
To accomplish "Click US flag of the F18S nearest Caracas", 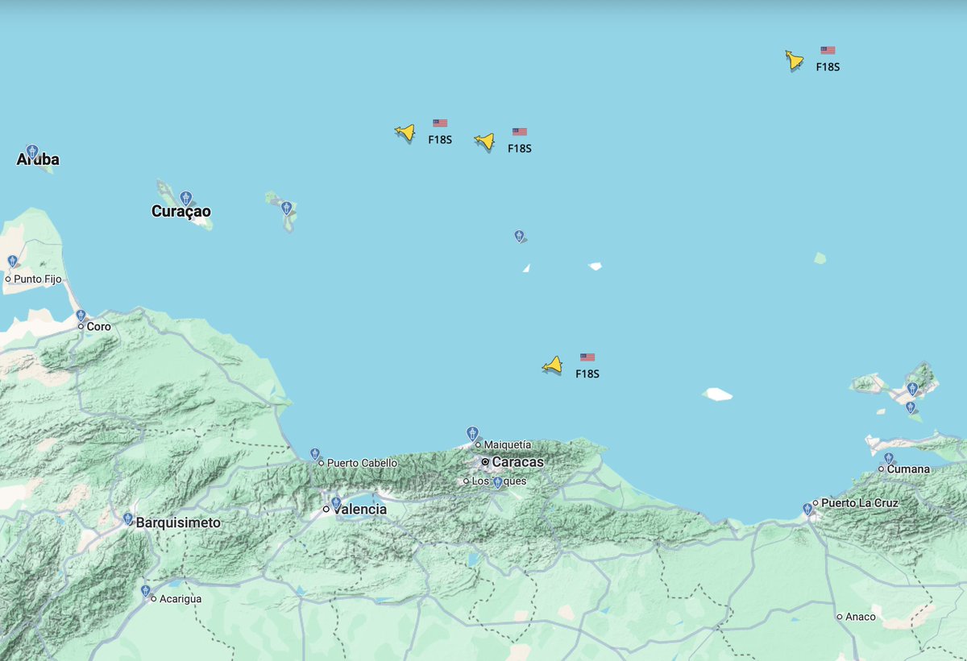I will [x=587, y=357].
